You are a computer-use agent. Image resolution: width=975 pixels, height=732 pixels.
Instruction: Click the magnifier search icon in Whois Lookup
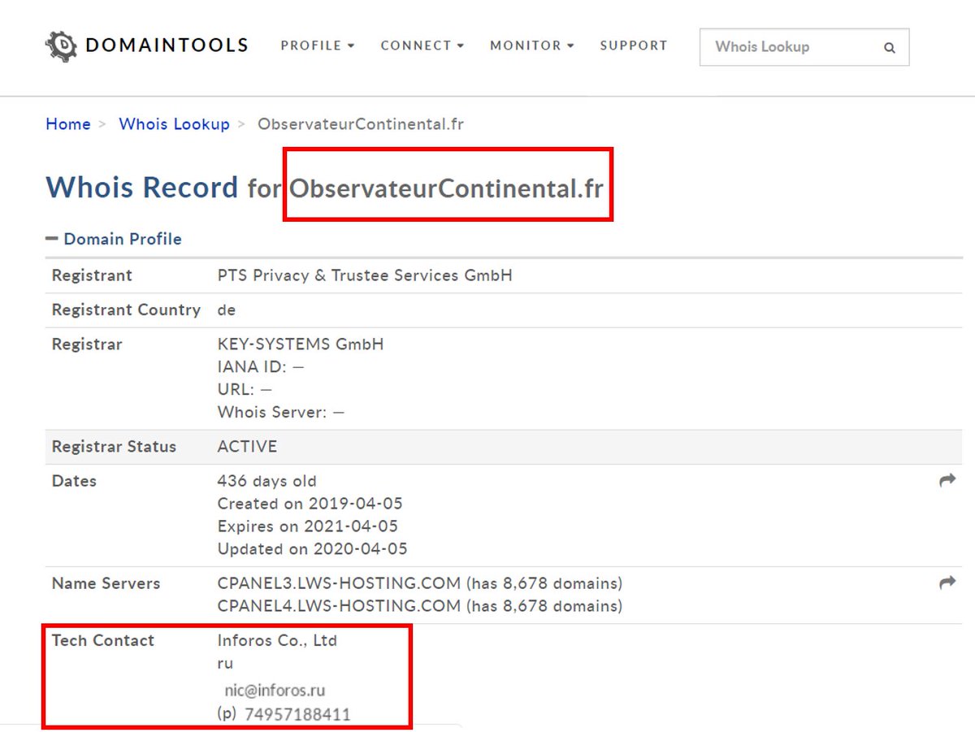(x=890, y=47)
